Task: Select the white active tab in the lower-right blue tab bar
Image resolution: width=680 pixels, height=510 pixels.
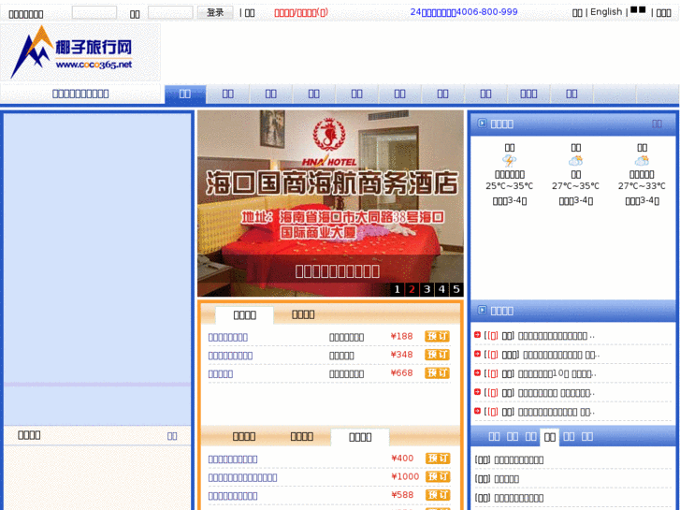Action: pyautogui.click(x=549, y=437)
